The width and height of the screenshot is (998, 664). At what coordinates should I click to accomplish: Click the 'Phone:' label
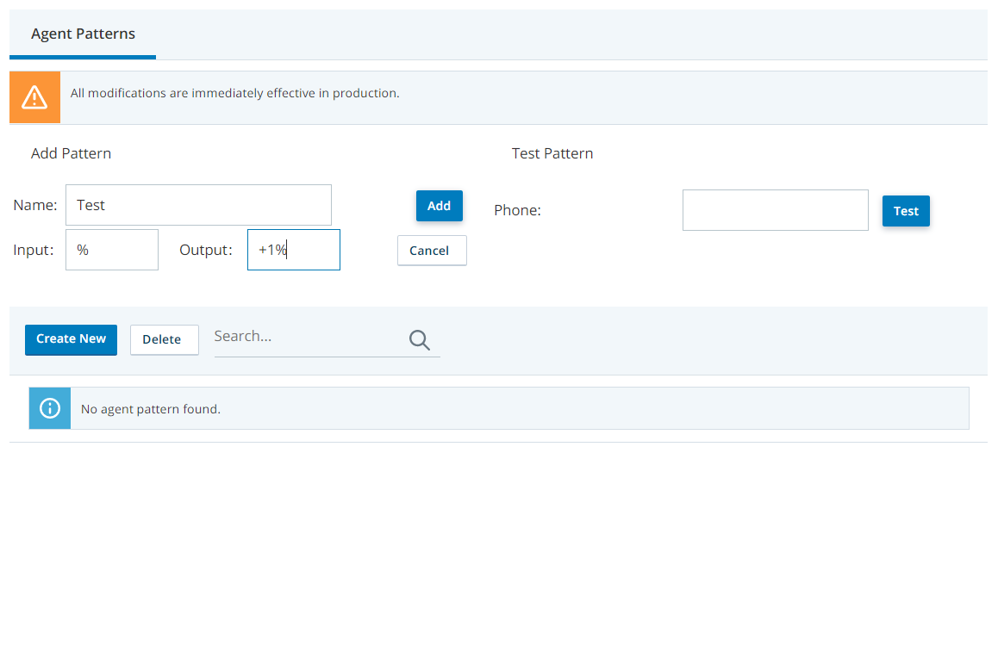tap(517, 210)
